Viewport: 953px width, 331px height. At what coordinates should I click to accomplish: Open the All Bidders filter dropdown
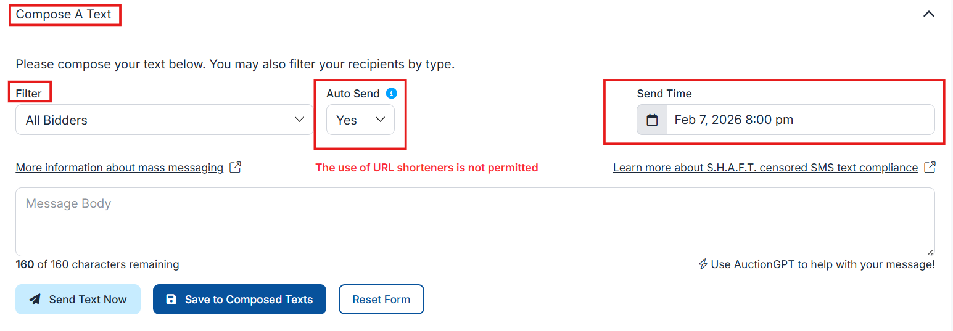pos(164,120)
